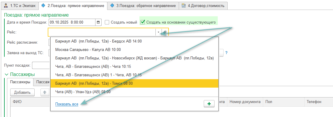This screenshot has width=333, height=117.
Task: Select the Пассажиры inner tab
Action: (x=20, y=82)
